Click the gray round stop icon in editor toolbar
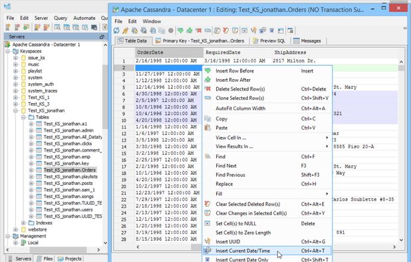Screen dimensions: 411x262 tap(171, 31)
